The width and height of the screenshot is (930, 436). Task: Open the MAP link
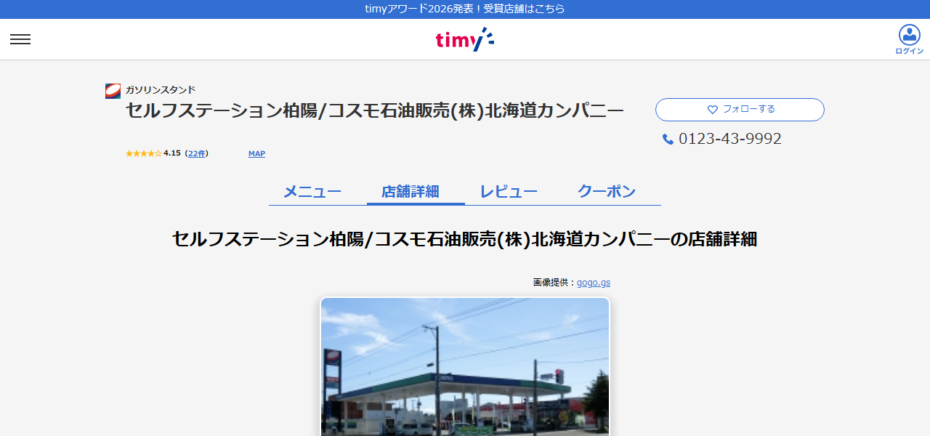(x=256, y=153)
